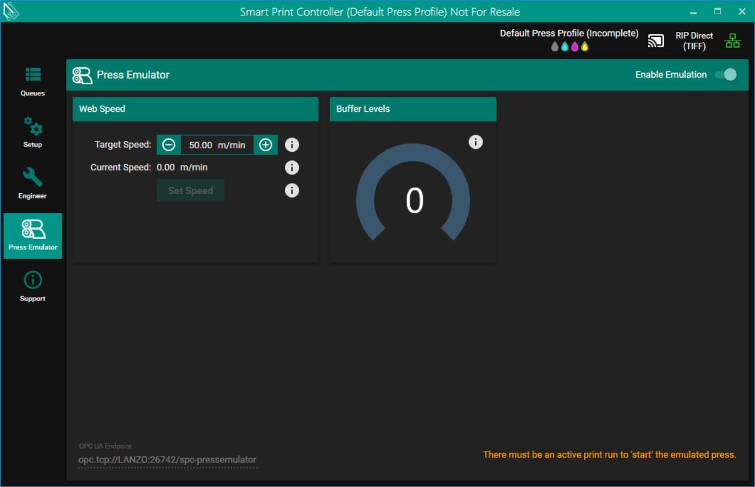Toggle the Enable Emulation switch

pyautogui.click(x=726, y=75)
